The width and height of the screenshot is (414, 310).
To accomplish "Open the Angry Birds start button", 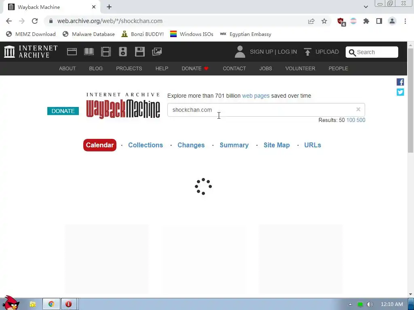I will 11,304.
